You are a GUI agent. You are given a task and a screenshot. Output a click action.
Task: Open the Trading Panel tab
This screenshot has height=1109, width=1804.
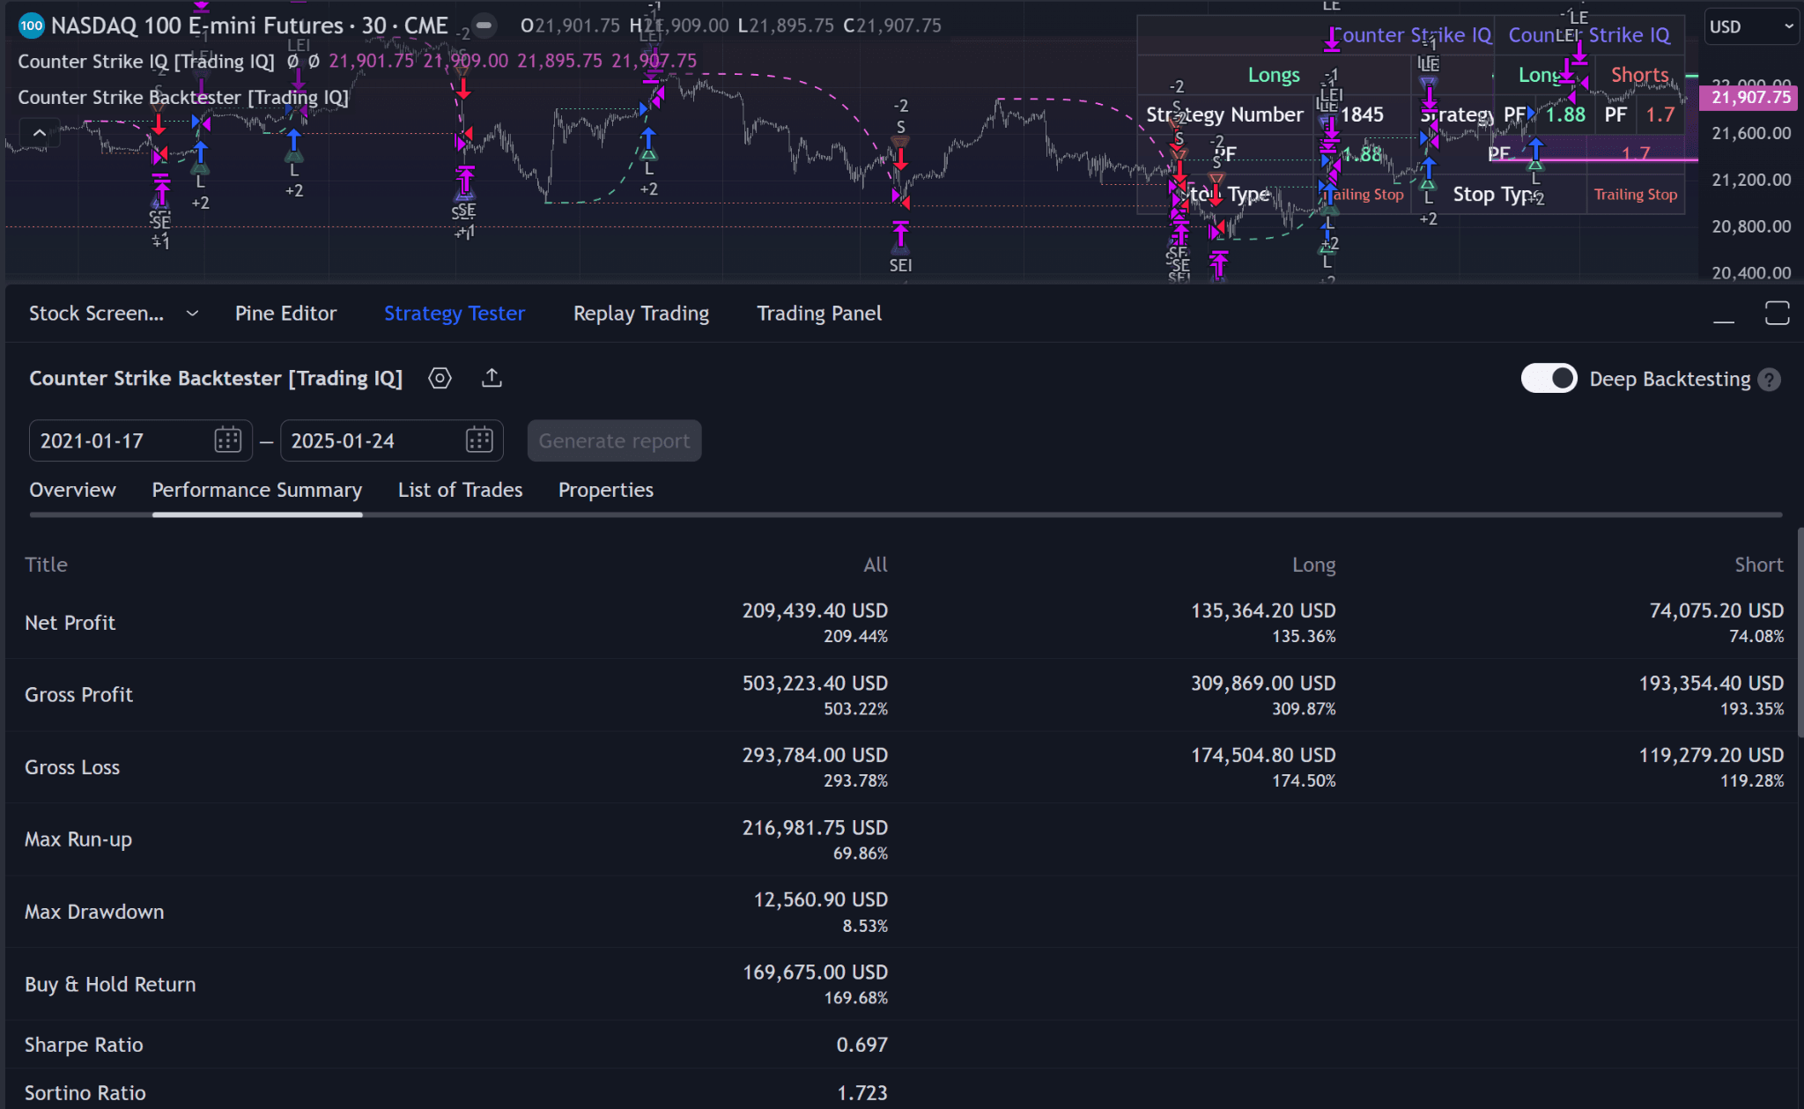coord(819,314)
